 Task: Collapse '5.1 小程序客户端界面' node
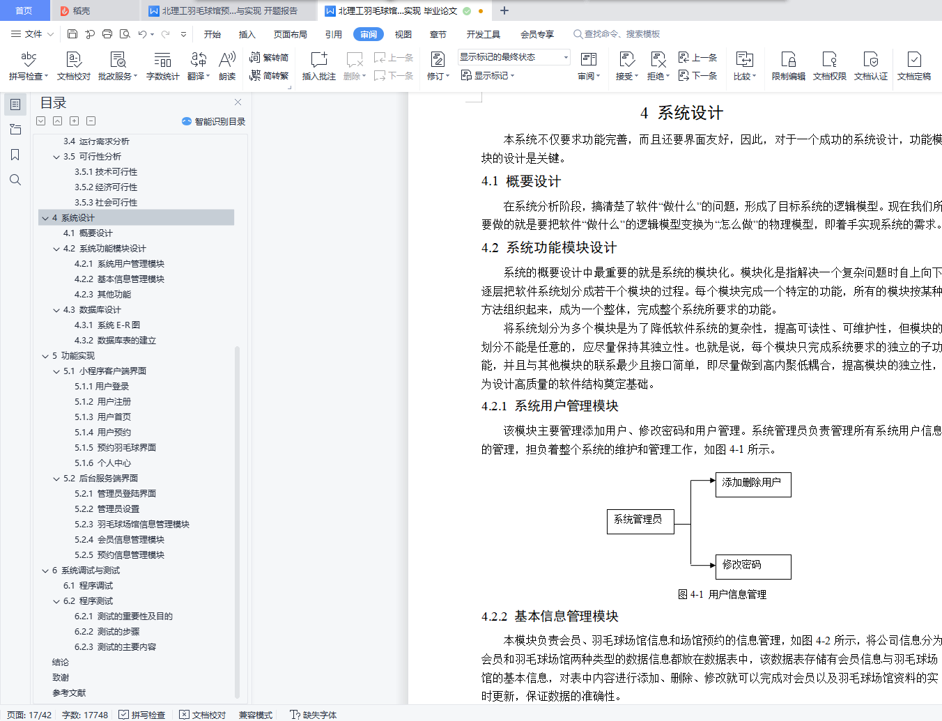point(56,371)
